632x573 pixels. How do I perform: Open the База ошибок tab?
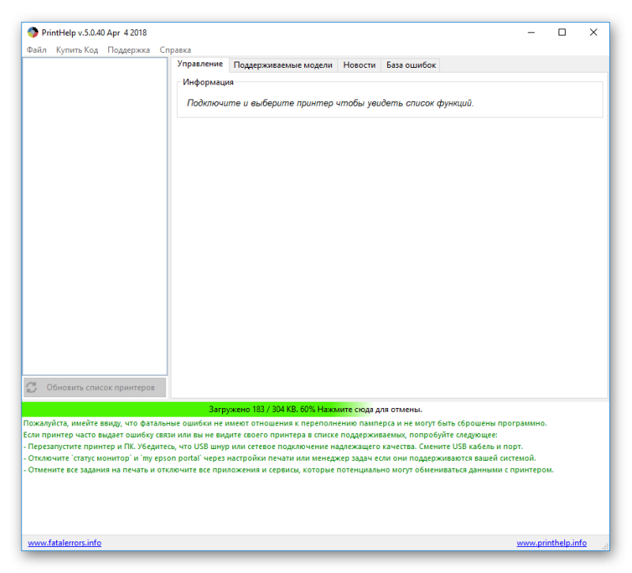(411, 66)
